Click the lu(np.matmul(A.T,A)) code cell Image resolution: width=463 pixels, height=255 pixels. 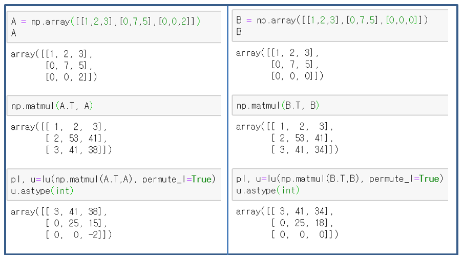114,184
